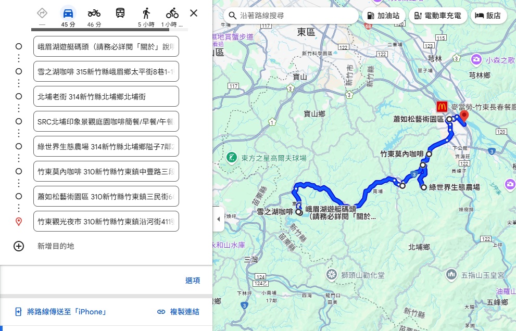The height and width of the screenshot is (331, 516).
Task: Click the circle handle beside 峨眉湖遊艇碼頭
Action: (x=19, y=46)
